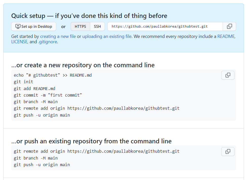Open the .gitignore link

[x=48, y=42]
